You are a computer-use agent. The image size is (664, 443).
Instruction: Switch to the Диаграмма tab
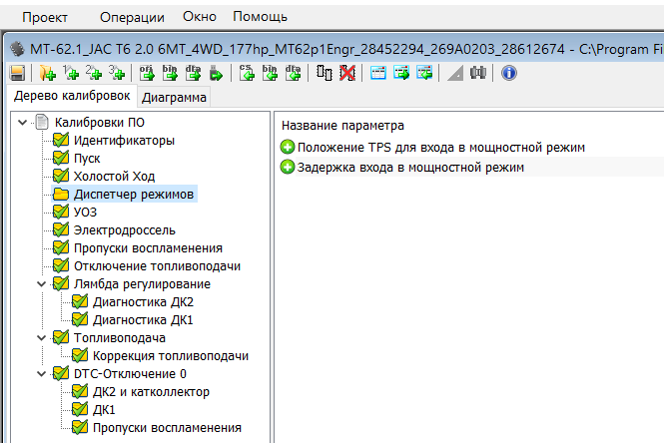coord(175,98)
